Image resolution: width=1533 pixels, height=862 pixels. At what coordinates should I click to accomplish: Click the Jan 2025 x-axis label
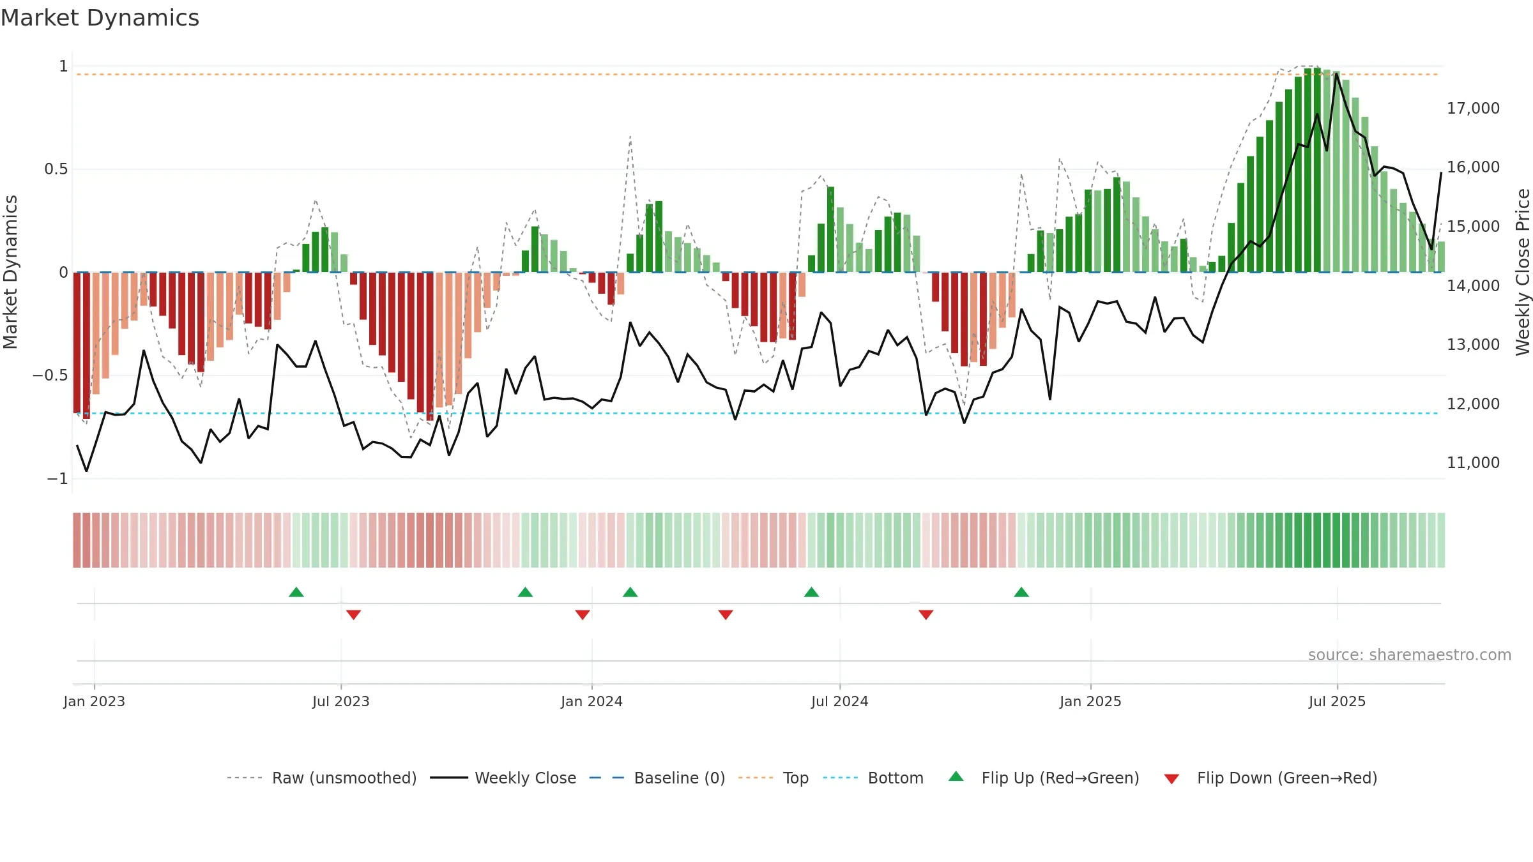coord(1090,701)
